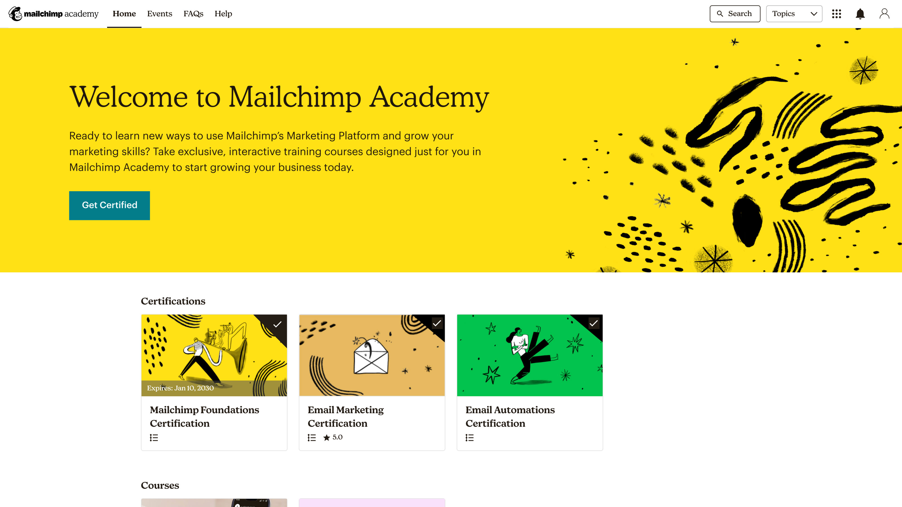
Task: Click the Home navigation tab
Action: pos(124,14)
